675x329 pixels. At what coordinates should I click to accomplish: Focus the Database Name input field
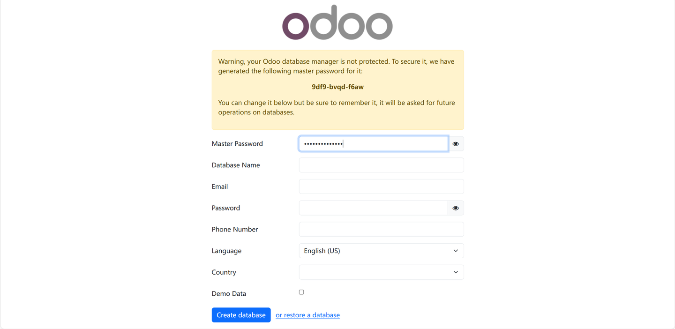click(381, 164)
